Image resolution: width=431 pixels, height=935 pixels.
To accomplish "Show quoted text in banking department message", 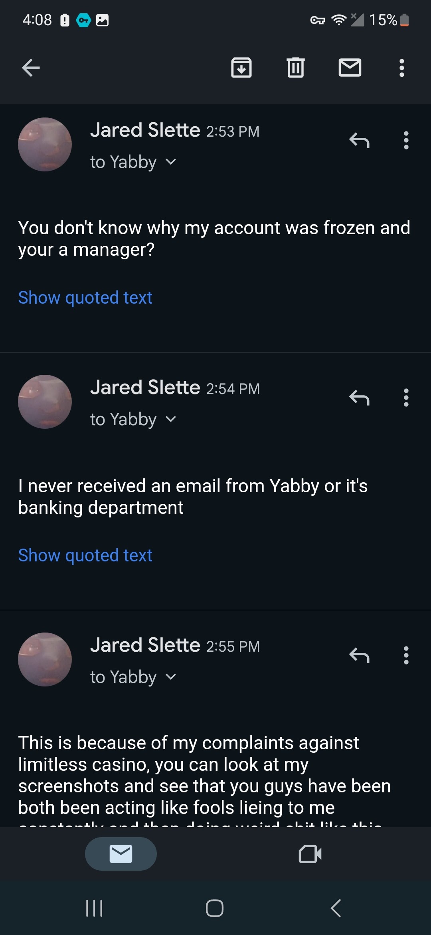I will (x=85, y=555).
